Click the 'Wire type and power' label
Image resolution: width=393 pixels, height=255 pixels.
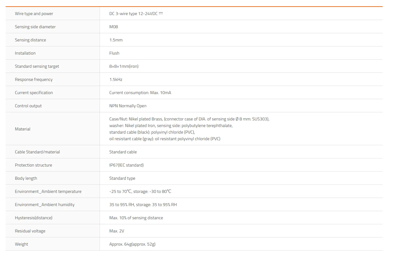click(34, 13)
